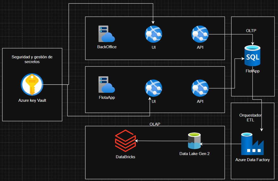Select the Azure Data Factory icon
This screenshot has height=181, width=278.
[x=252, y=144]
